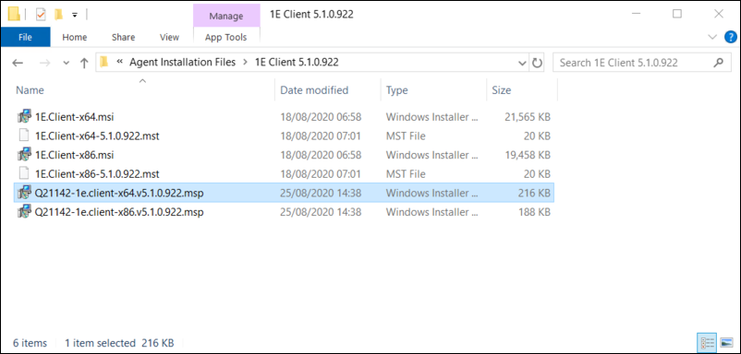Open the App Tools Manage tab
The width and height of the screenshot is (741, 354).
coord(225,16)
